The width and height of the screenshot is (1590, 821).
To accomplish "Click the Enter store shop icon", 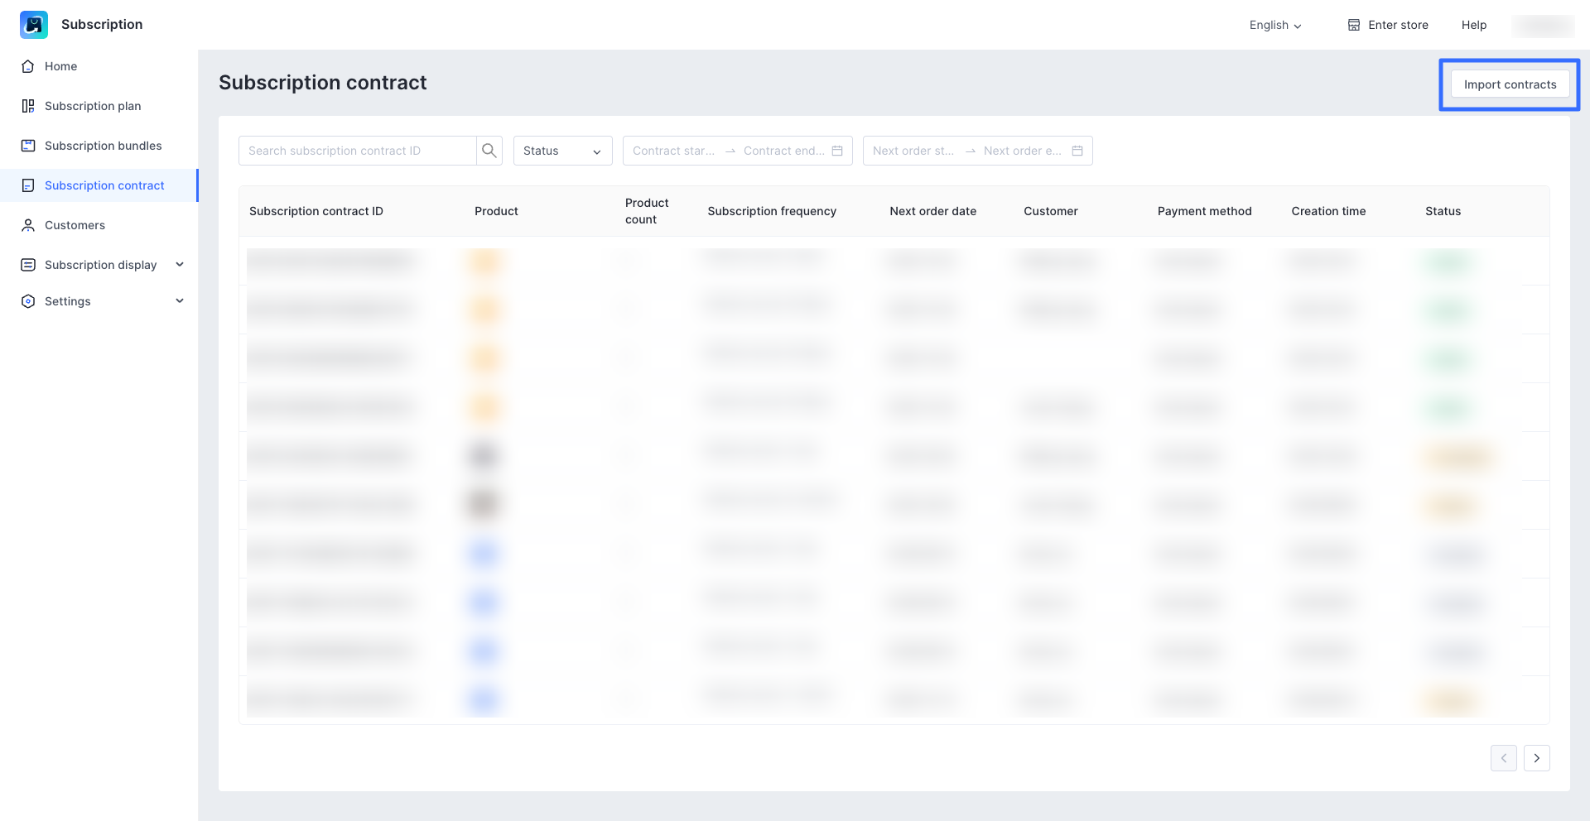I will (x=1354, y=25).
